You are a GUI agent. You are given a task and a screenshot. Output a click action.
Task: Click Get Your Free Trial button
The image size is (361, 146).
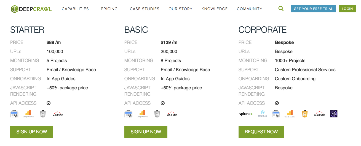[x=313, y=9]
